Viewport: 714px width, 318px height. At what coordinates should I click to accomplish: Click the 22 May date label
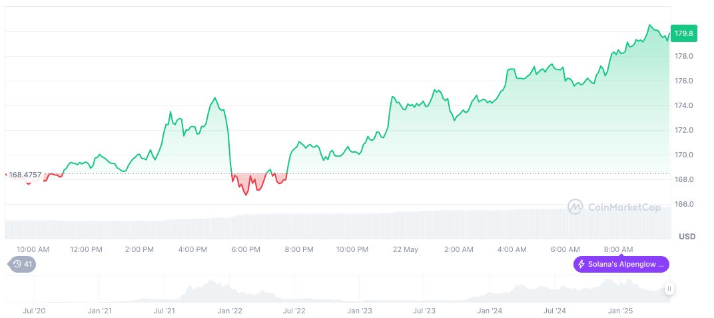point(405,249)
